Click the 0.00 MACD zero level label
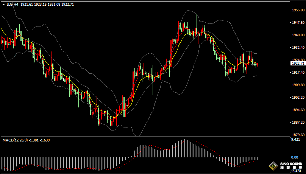The width and height of the screenshot is (306, 174). click(x=294, y=157)
